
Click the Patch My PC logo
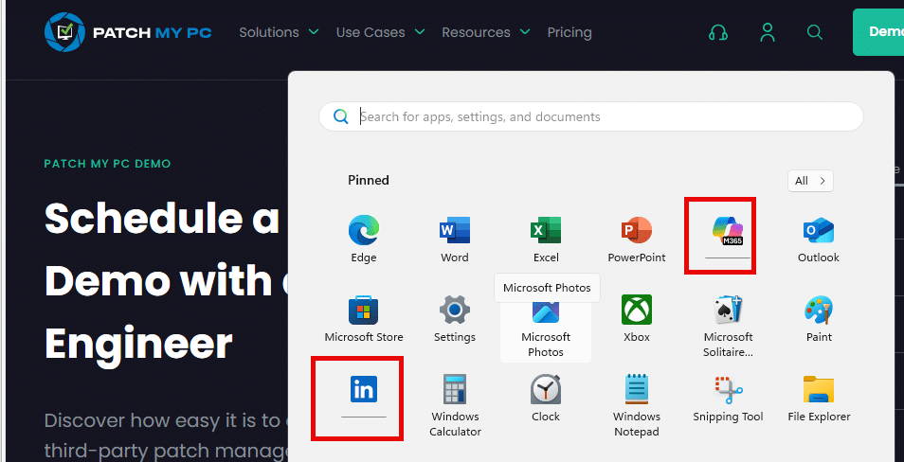click(128, 32)
